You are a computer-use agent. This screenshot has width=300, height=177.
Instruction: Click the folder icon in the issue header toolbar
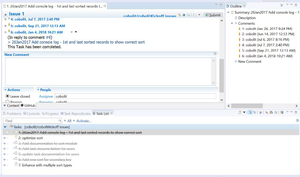point(195,15)
